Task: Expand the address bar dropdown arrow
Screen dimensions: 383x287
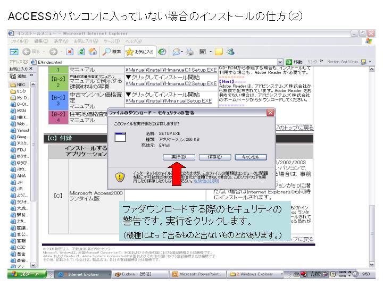Action: 280,62
